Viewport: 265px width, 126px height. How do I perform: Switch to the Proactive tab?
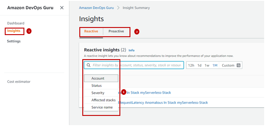(x=116, y=31)
